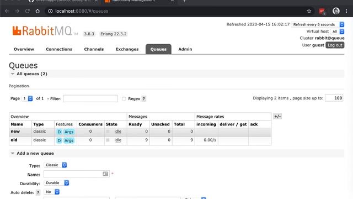The width and height of the screenshot is (353, 199).
Task: Click the Args badge of queue old
Action: (69, 140)
